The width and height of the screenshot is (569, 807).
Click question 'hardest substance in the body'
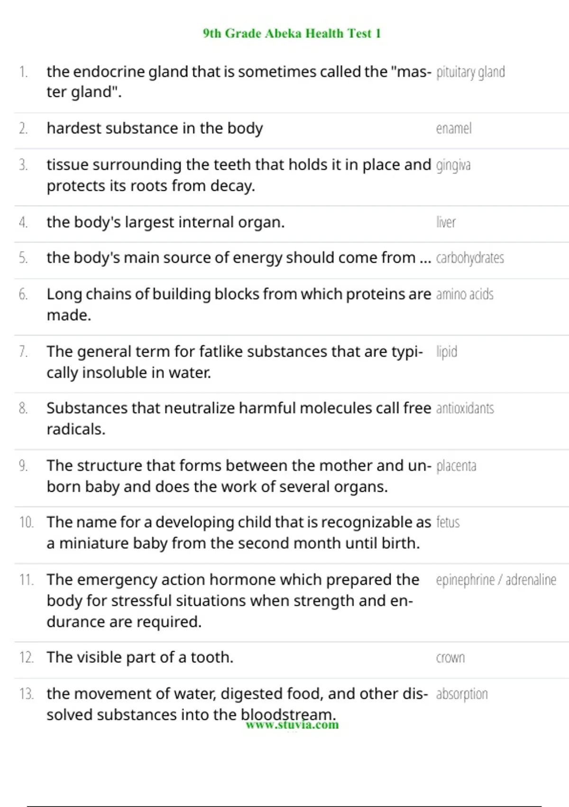(155, 128)
